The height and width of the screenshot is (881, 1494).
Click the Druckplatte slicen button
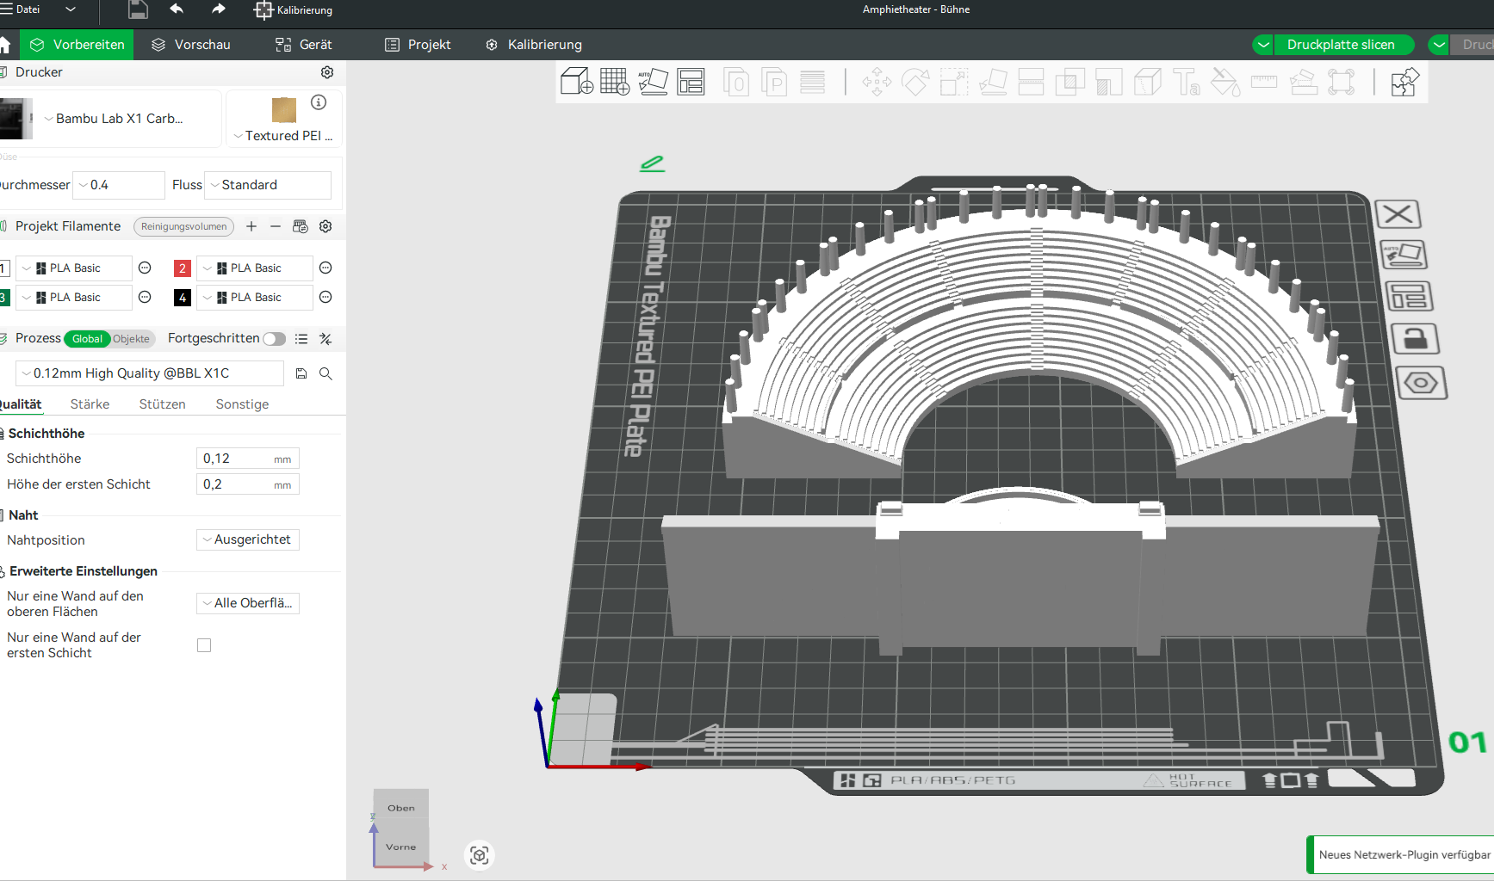pyautogui.click(x=1340, y=45)
